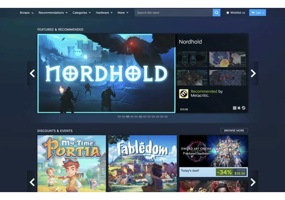Click the Today's deal! label
This screenshot has width=285, height=200.
[190, 171]
